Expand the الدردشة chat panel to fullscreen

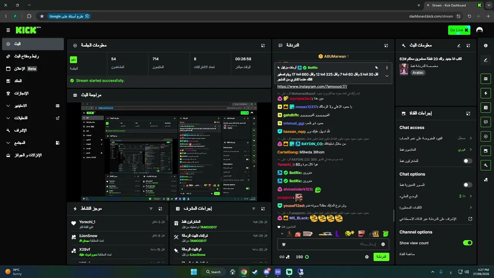tap(386, 46)
